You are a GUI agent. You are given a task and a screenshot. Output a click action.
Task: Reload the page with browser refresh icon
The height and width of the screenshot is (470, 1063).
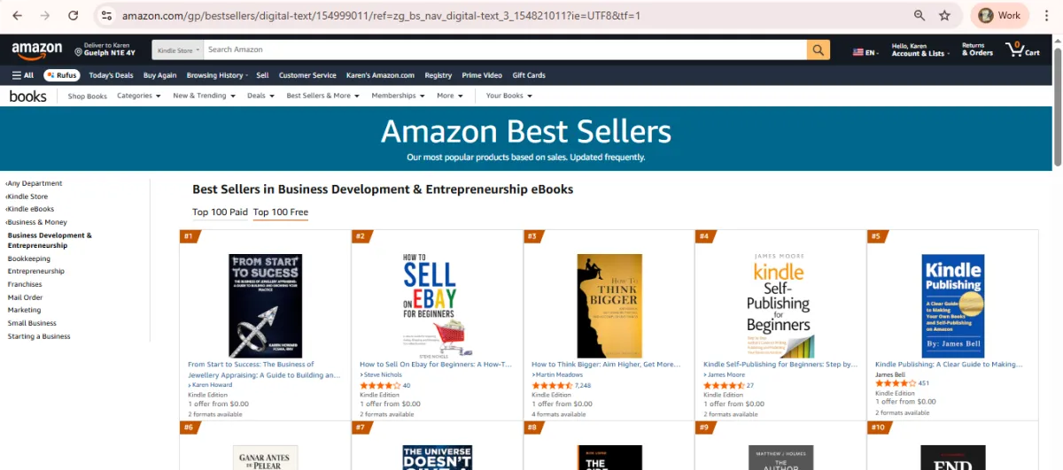point(74,15)
